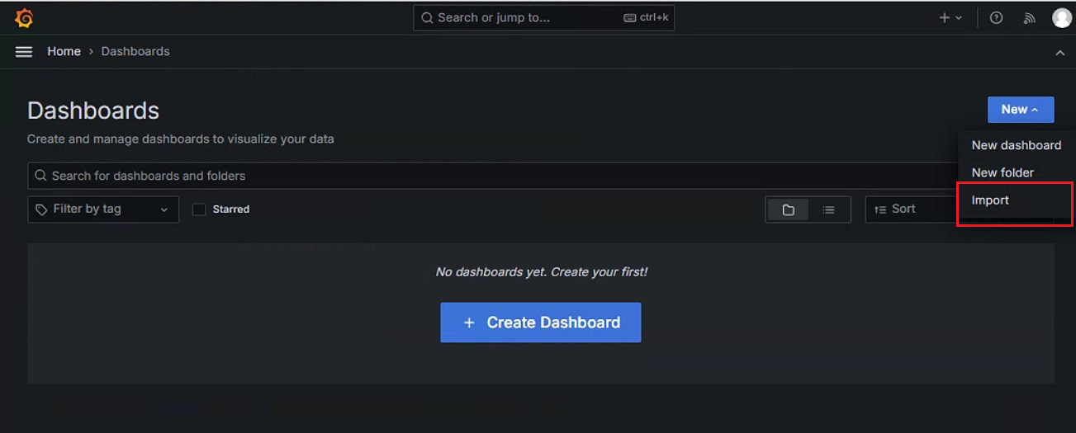Select New dashboard menu item

(1017, 145)
